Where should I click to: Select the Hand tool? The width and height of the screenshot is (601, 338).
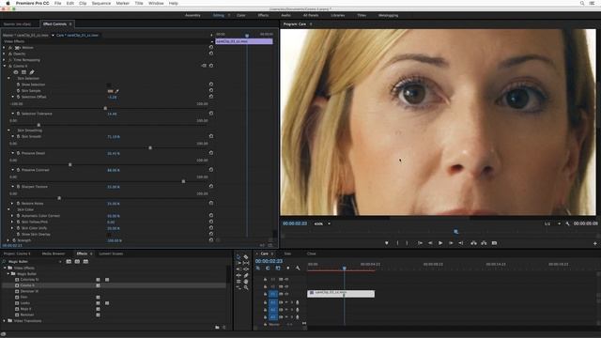[x=246, y=282]
